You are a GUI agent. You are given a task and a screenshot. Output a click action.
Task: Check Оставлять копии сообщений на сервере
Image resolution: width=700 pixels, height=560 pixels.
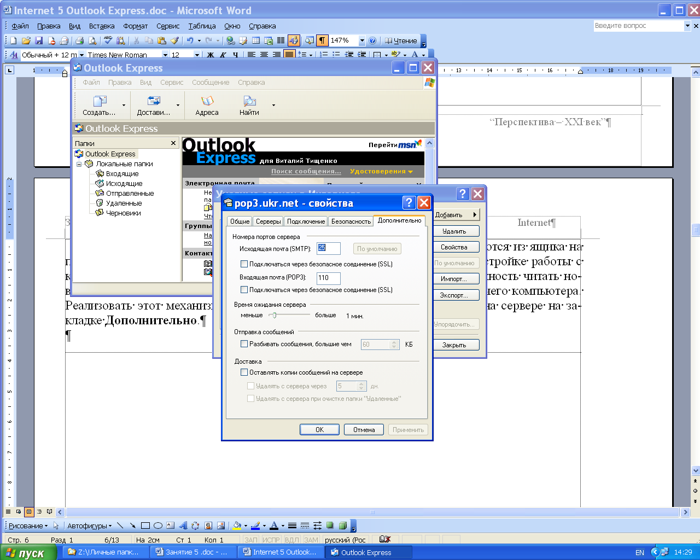click(244, 372)
